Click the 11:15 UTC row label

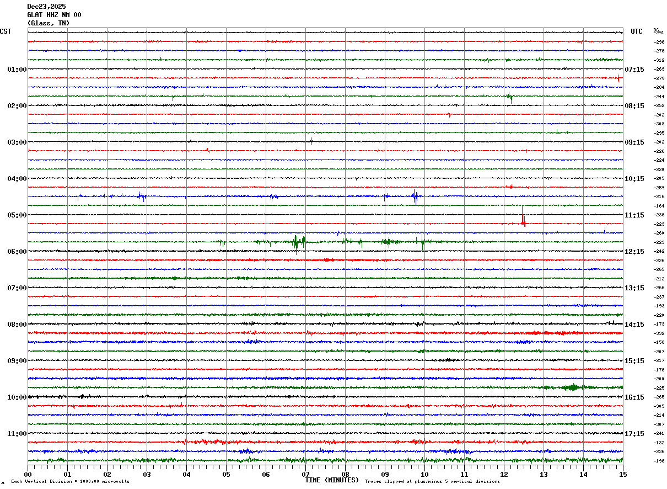[x=634, y=215]
